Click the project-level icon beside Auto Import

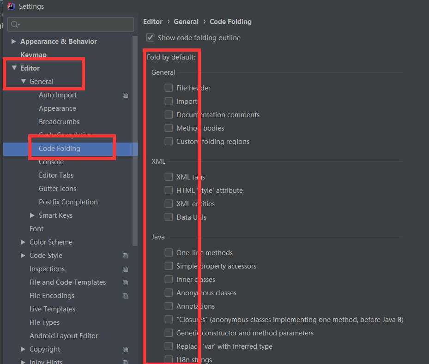click(125, 95)
